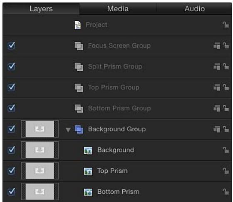Lock the Top Prism Group layer
This screenshot has width=233, height=202.
pos(226,87)
